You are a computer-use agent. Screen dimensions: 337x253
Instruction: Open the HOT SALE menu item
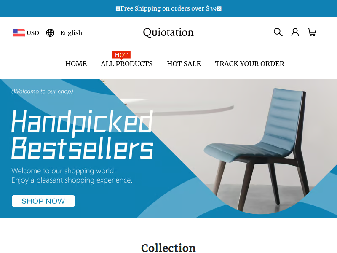[184, 64]
